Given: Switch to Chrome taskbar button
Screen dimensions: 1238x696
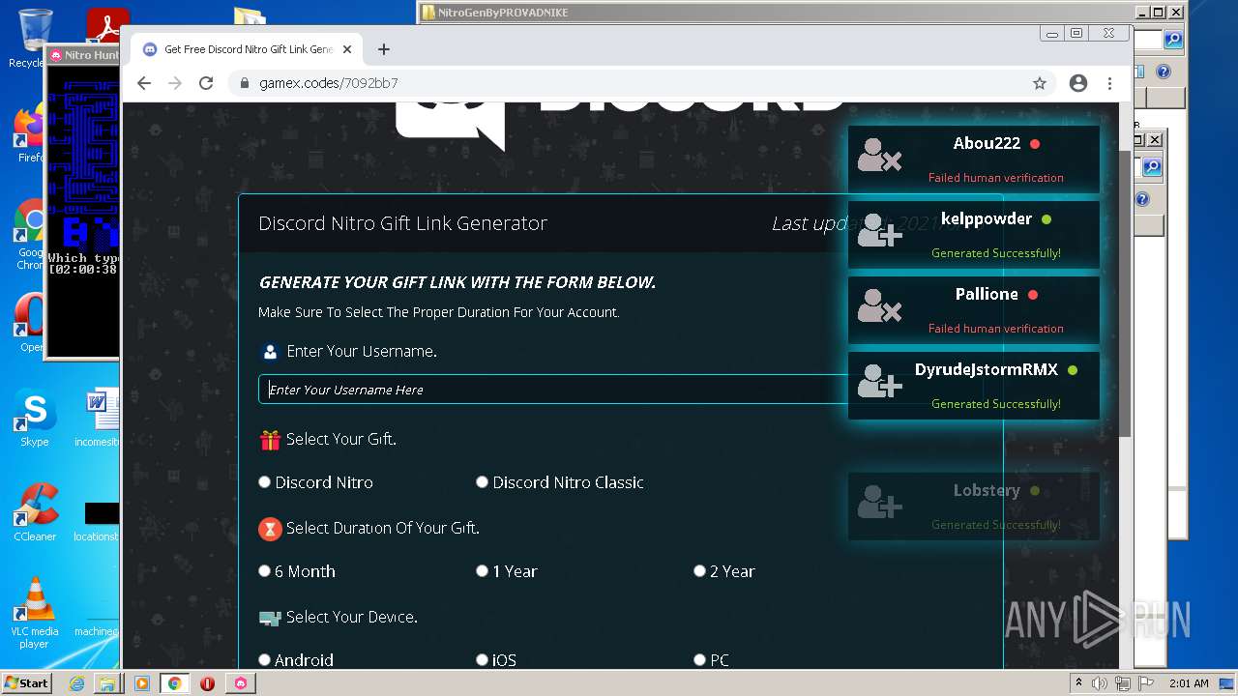Looking at the screenshot, I should [x=174, y=683].
